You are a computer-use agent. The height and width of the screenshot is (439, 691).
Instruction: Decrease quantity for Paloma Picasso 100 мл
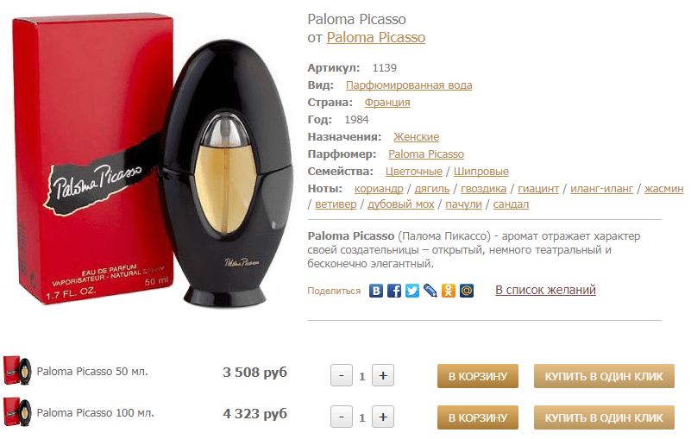pyautogui.click(x=342, y=417)
